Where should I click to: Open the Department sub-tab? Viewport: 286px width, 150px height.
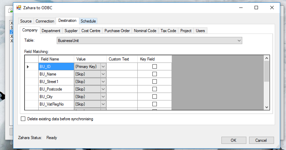pos(51,31)
